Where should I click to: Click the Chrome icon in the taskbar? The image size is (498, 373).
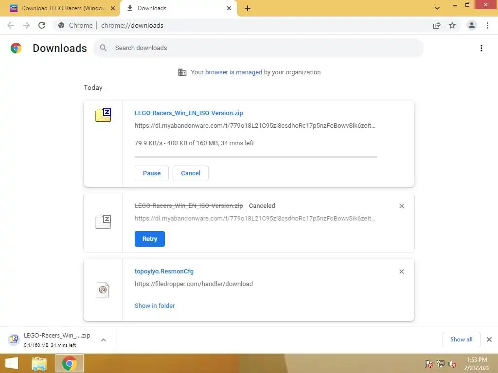[x=70, y=363]
